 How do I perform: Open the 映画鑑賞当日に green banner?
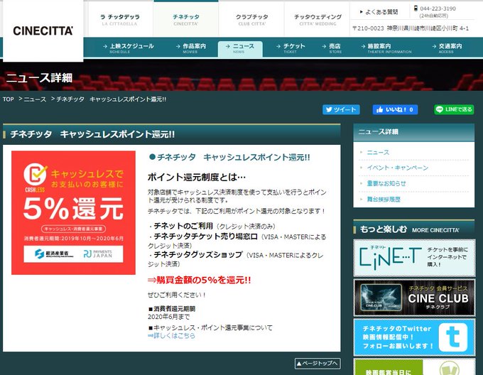[414, 367]
